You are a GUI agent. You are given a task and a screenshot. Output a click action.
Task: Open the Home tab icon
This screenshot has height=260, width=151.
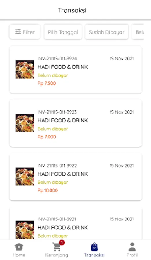[19, 247]
